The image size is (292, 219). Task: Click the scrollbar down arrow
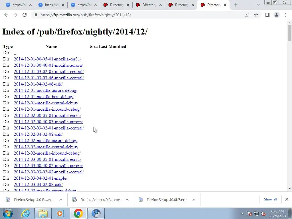289,189
